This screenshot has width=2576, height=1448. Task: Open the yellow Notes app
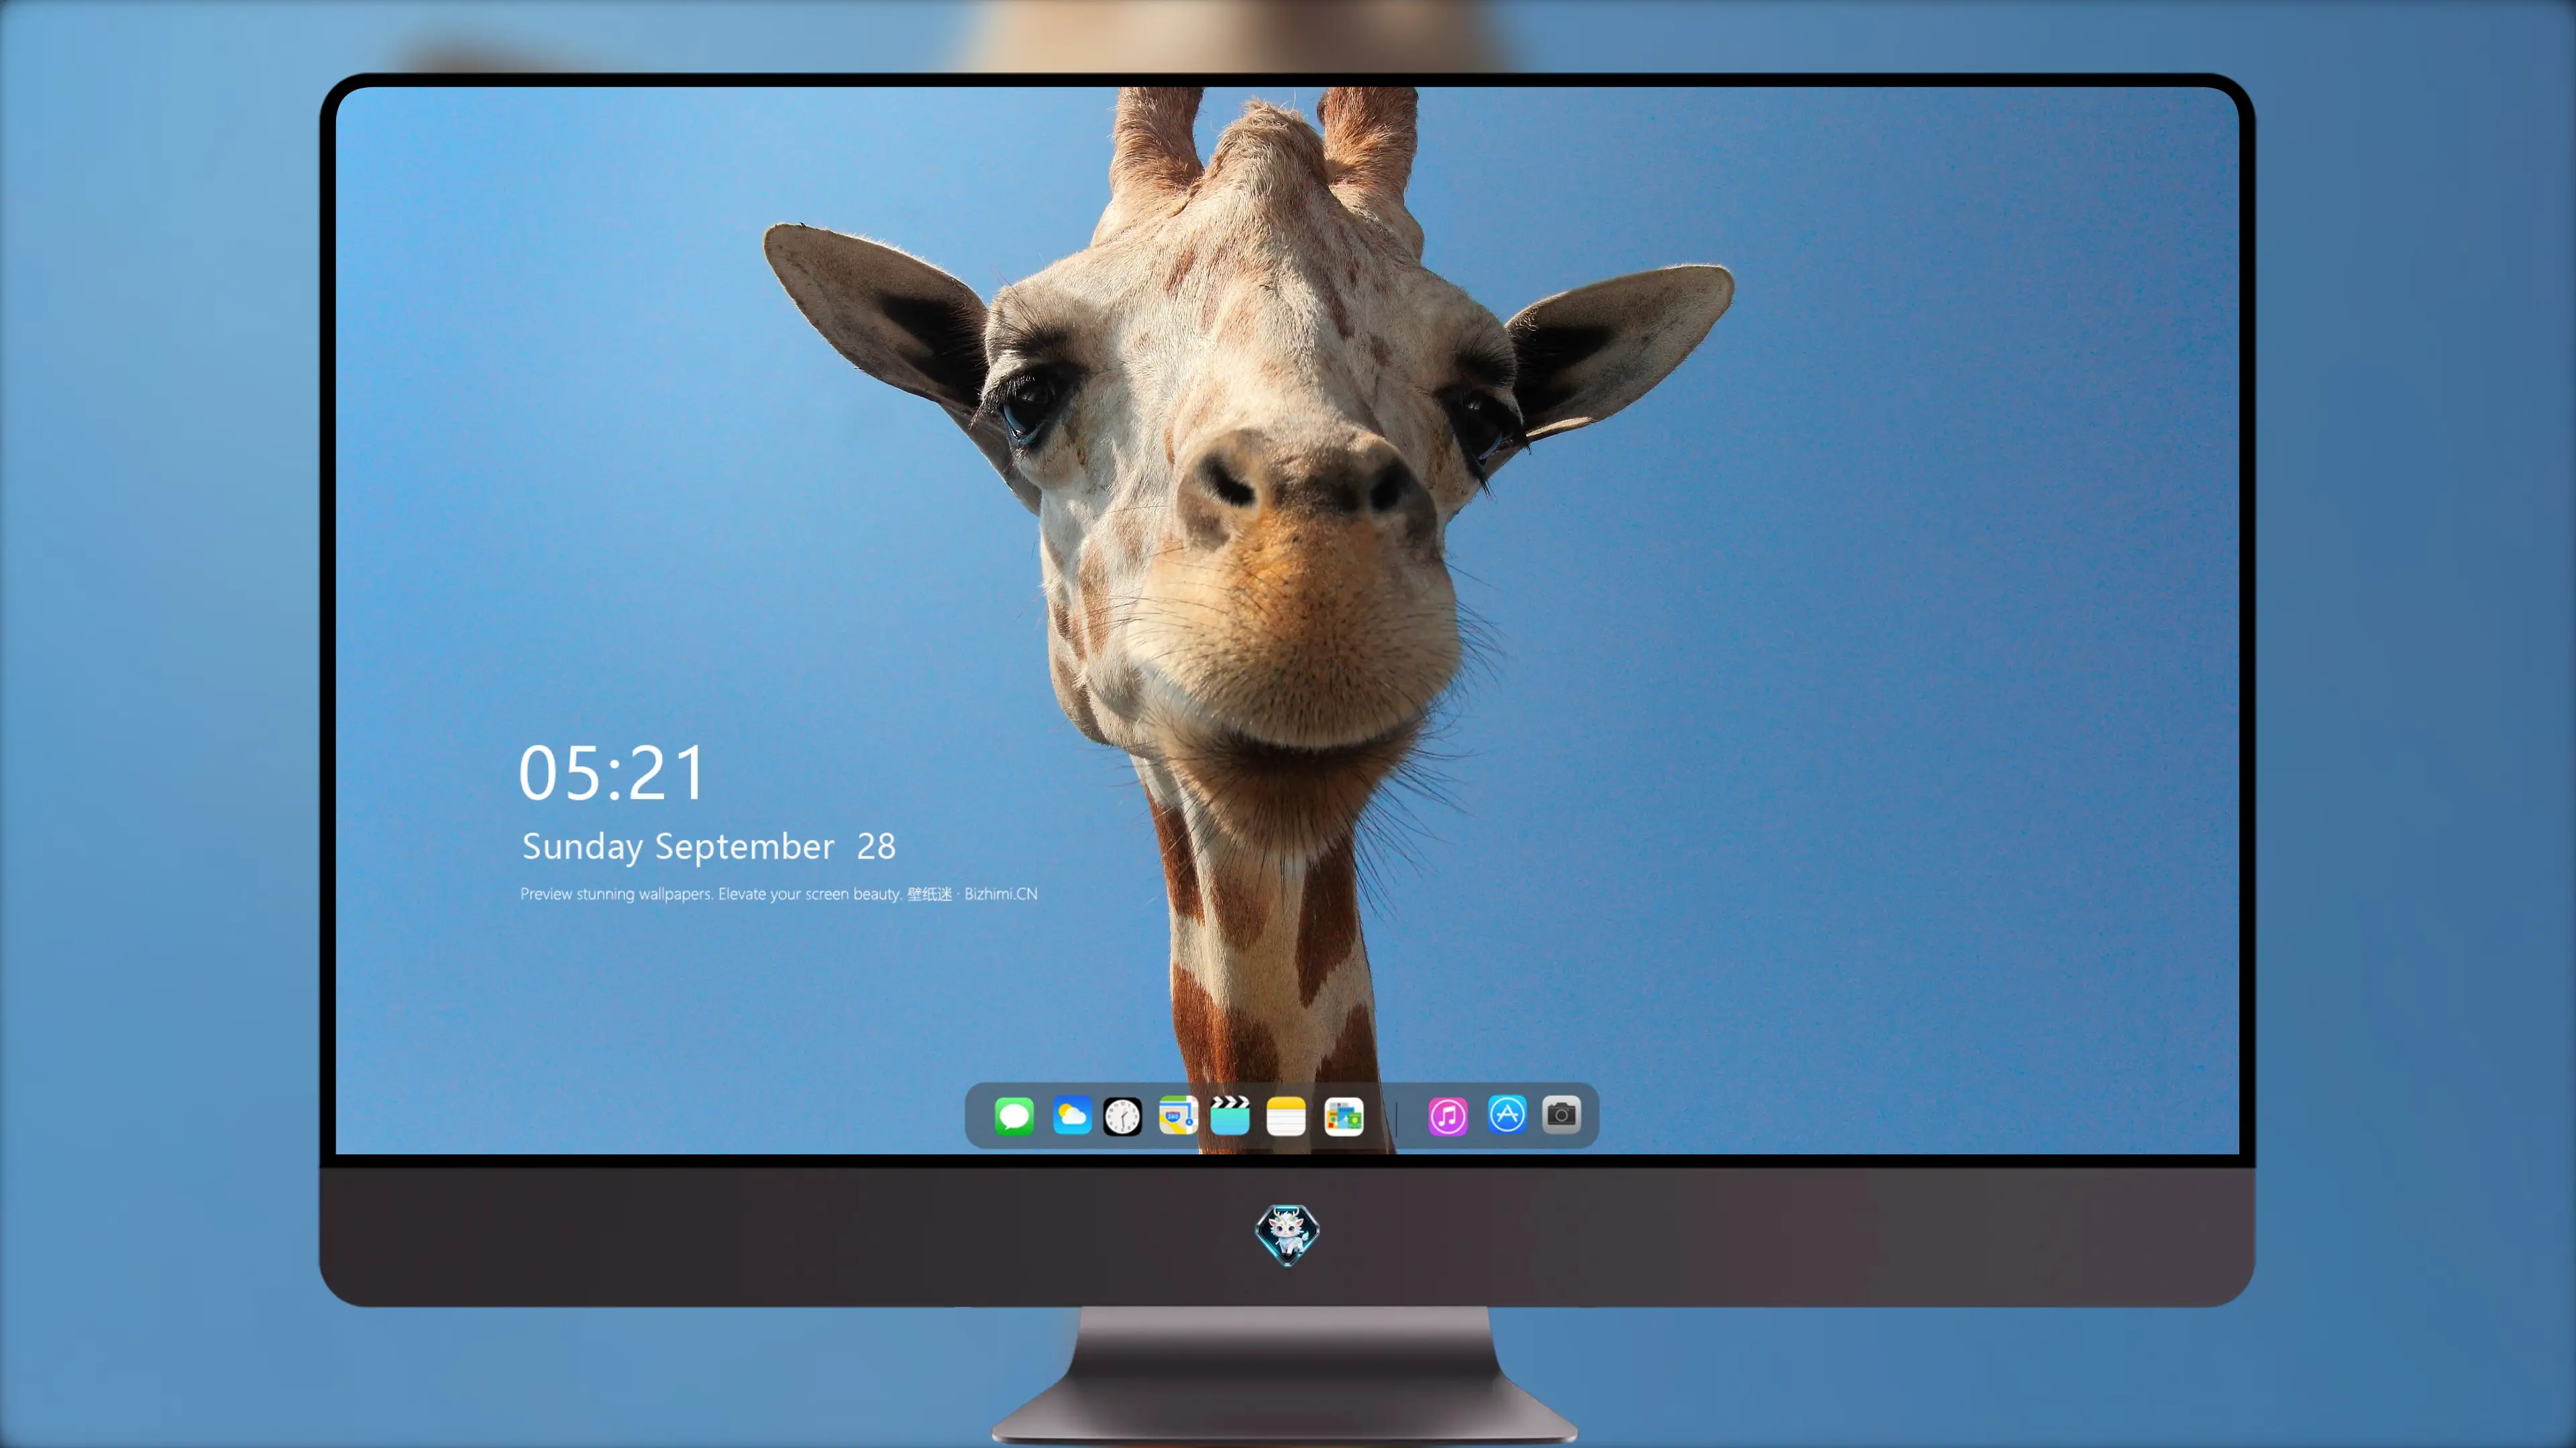click(1286, 1115)
